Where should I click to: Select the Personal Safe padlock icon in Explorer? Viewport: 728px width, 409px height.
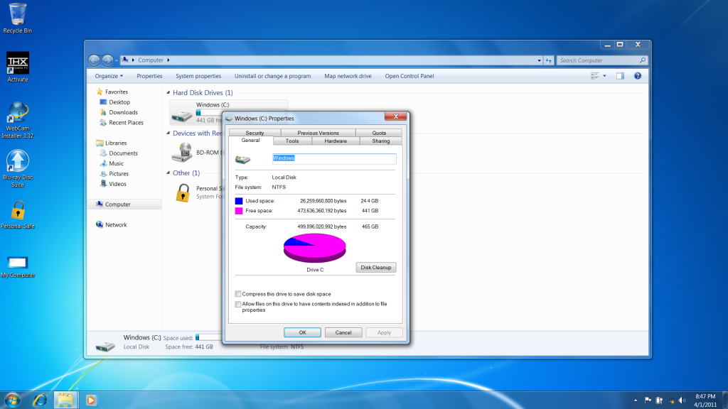tap(183, 192)
